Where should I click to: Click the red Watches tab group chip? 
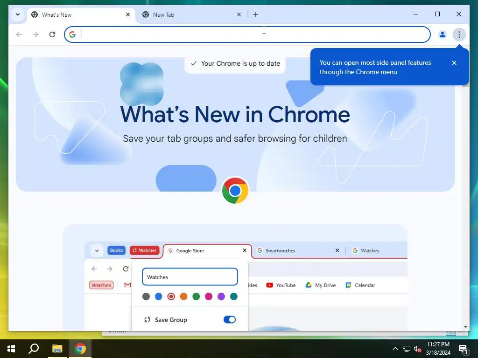pyautogui.click(x=145, y=250)
